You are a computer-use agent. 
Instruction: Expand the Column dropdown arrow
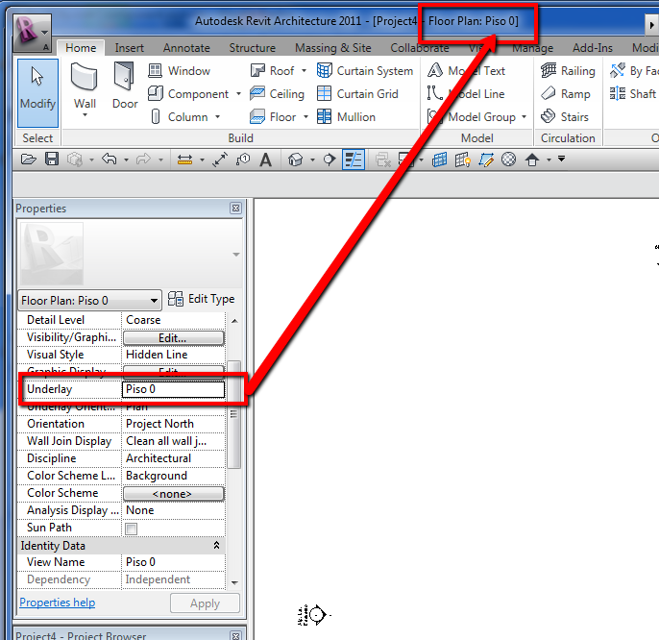click(x=217, y=117)
